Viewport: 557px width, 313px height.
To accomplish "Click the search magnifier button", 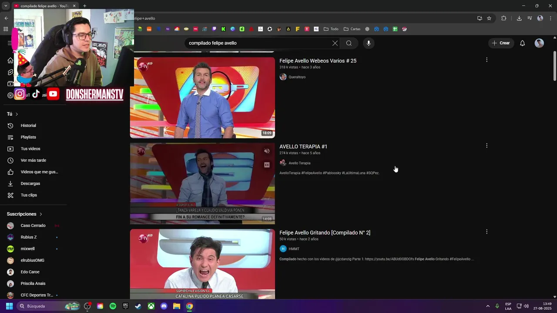I will point(349,43).
